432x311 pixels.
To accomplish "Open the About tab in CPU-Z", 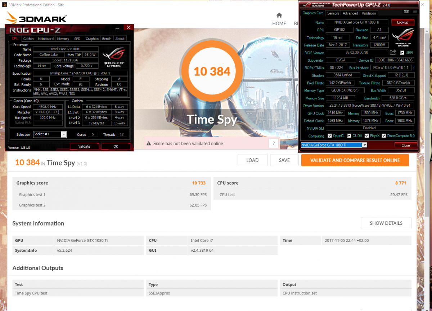I will tap(120, 39).
